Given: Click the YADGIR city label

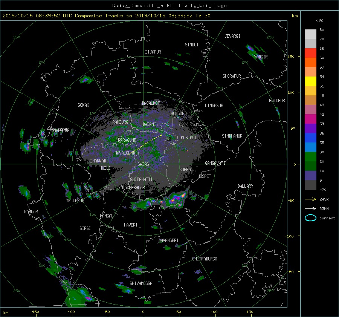Looking at the screenshot, I should point(261,57).
